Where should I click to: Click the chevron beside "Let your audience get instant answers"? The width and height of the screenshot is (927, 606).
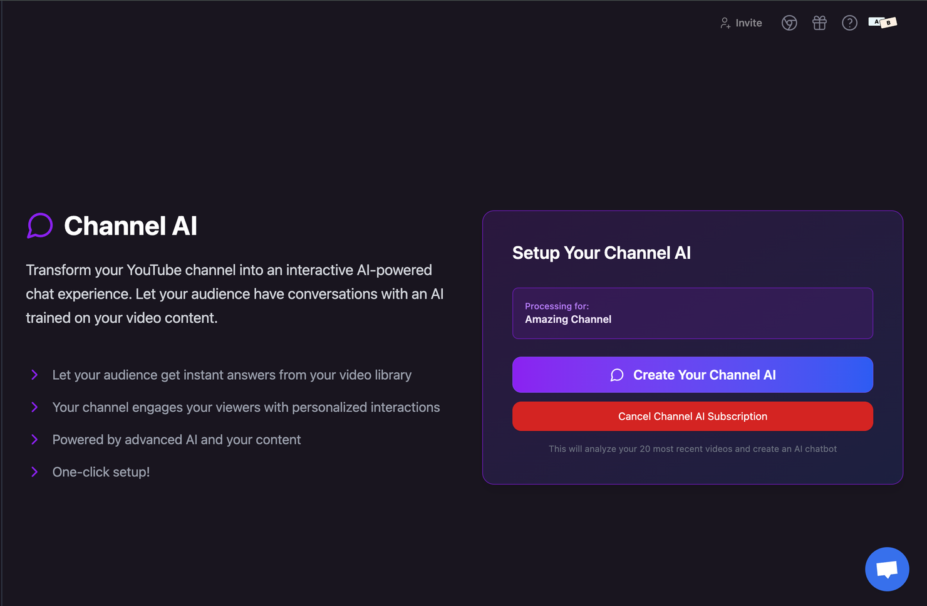click(34, 375)
